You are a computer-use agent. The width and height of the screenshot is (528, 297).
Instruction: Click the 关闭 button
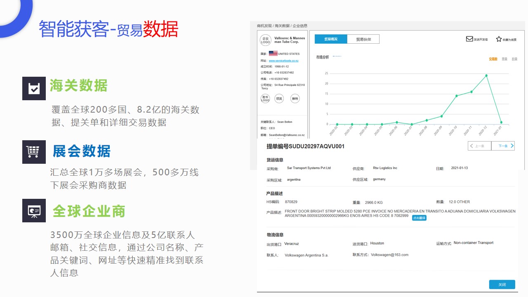(502, 285)
